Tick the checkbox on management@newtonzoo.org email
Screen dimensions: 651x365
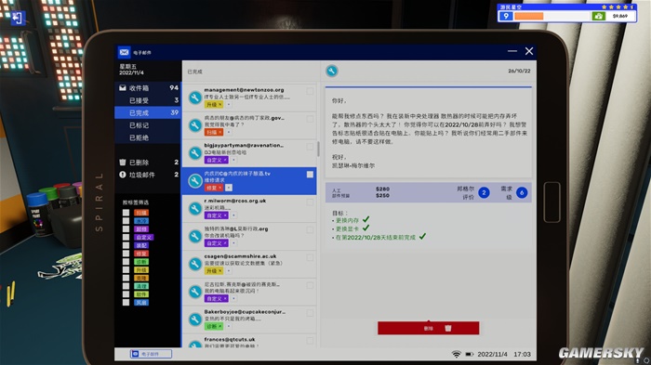[x=310, y=91]
